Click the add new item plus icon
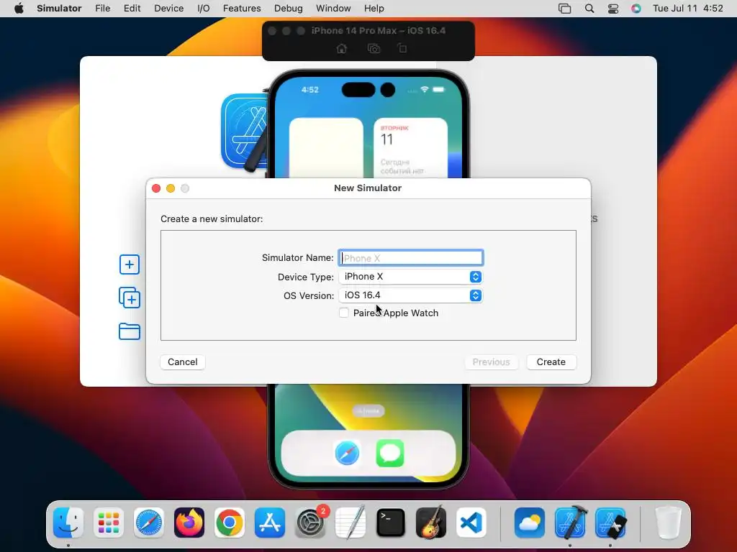This screenshot has height=552, width=737. (130, 264)
